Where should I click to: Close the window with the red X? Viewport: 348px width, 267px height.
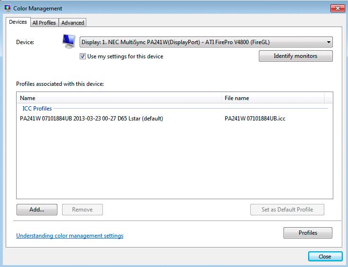click(338, 8)
